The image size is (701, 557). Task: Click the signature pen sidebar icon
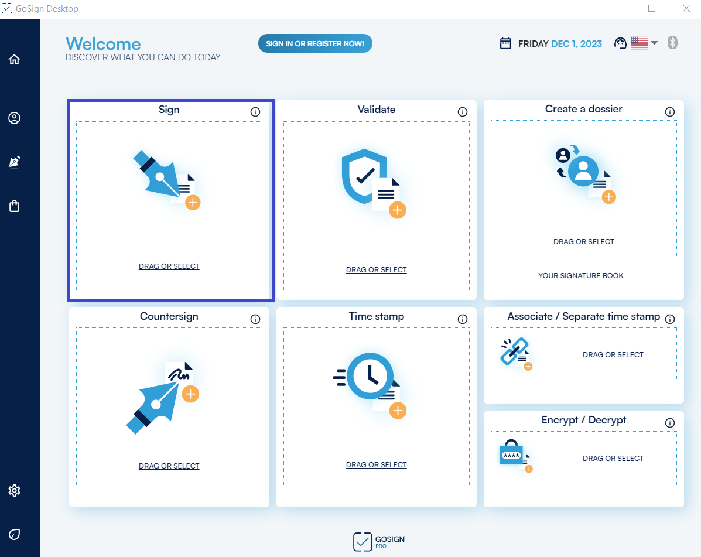pyautogui.click(x=15, y=162)
